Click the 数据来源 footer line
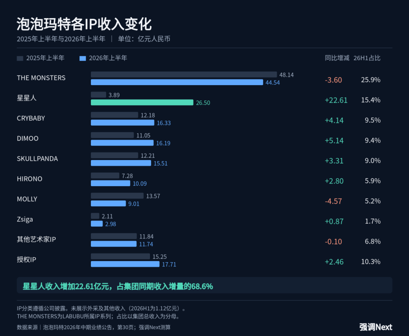Screen dimensions: 409x336 pyautogui.click(x=94, y=327)
